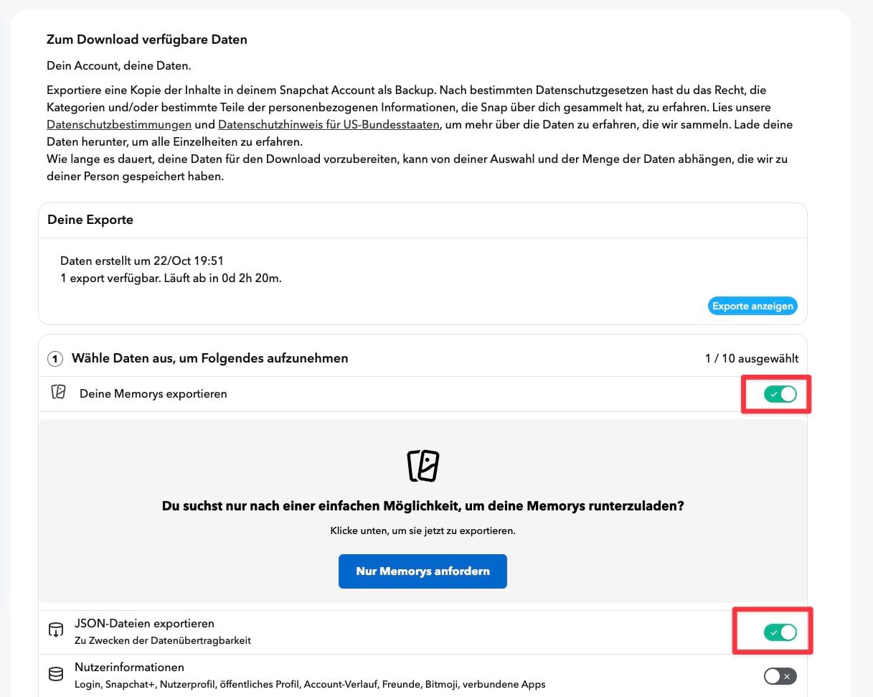Open "Datenschutzhinweis für US-Bundesstaaten" link
Screen dimensions: 873x697
329,124
